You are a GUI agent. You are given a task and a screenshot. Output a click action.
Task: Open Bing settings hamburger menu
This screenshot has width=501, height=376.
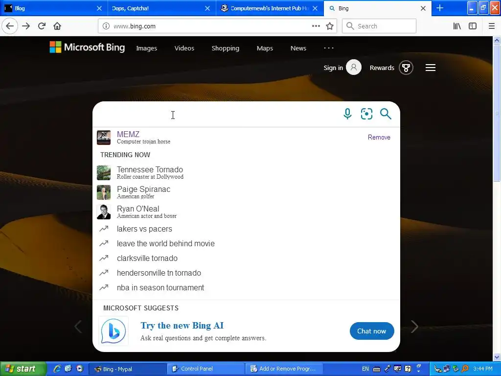point(431,68)
